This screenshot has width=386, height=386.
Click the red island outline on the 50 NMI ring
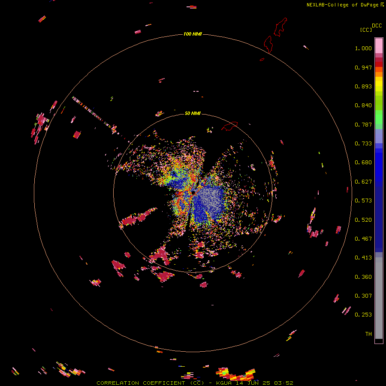pos(230,126)
